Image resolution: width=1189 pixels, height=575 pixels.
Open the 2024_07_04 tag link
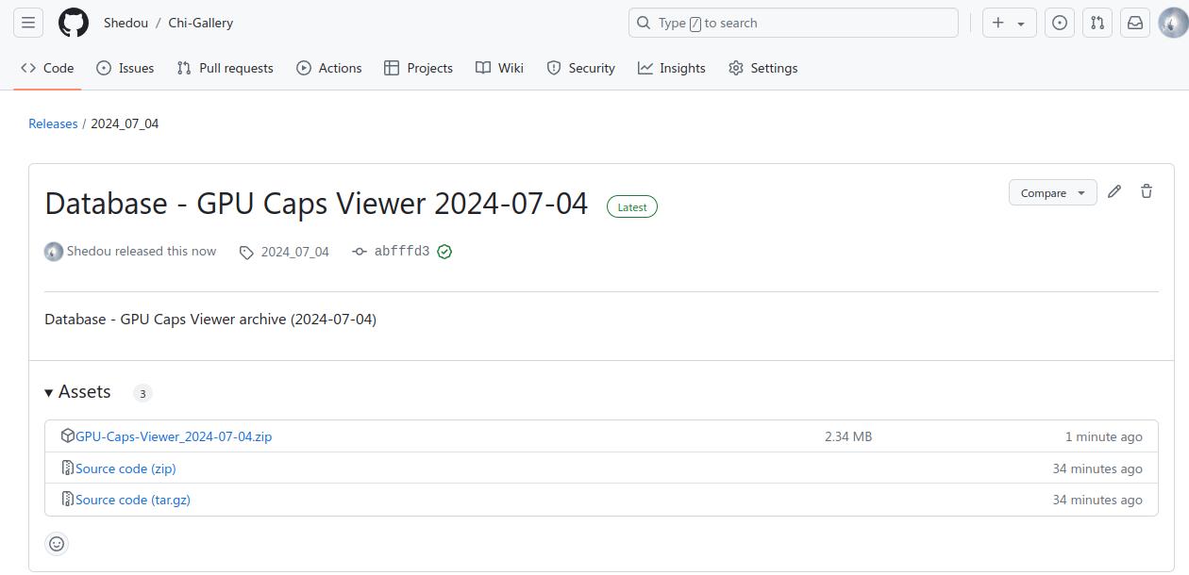pyautogui.click(x=294, y=252)
